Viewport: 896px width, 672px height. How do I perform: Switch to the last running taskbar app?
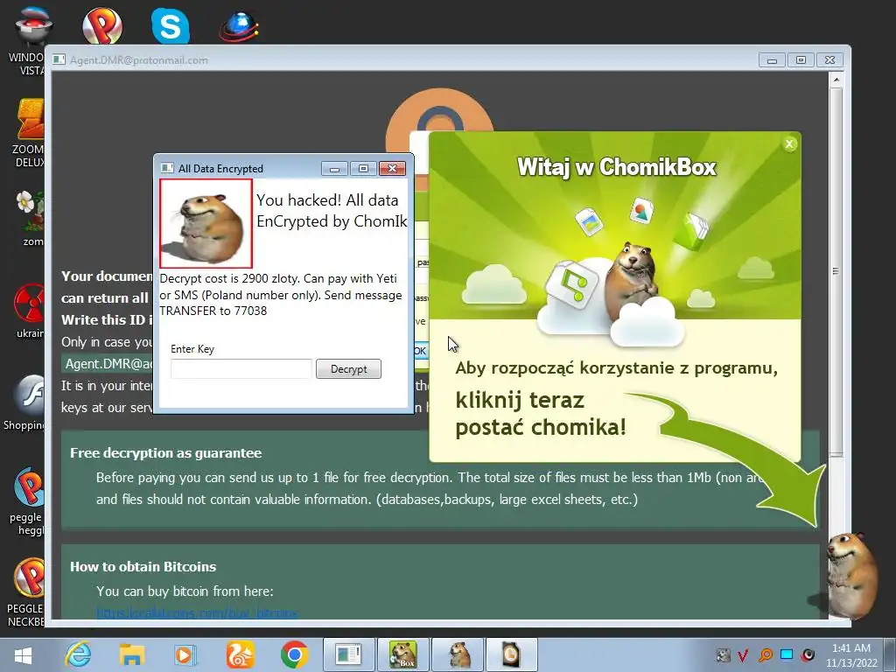[x=511, y=654]
